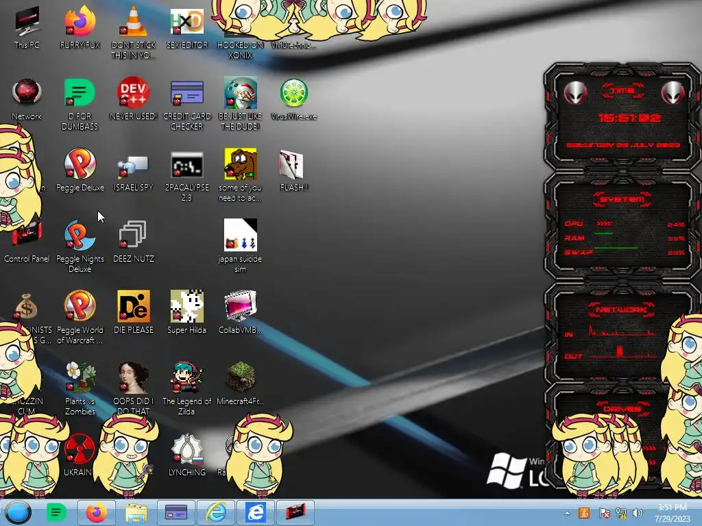Viewport: 702px width, 526px height.
Task: Open the network status tray icon
Action: 621,513
